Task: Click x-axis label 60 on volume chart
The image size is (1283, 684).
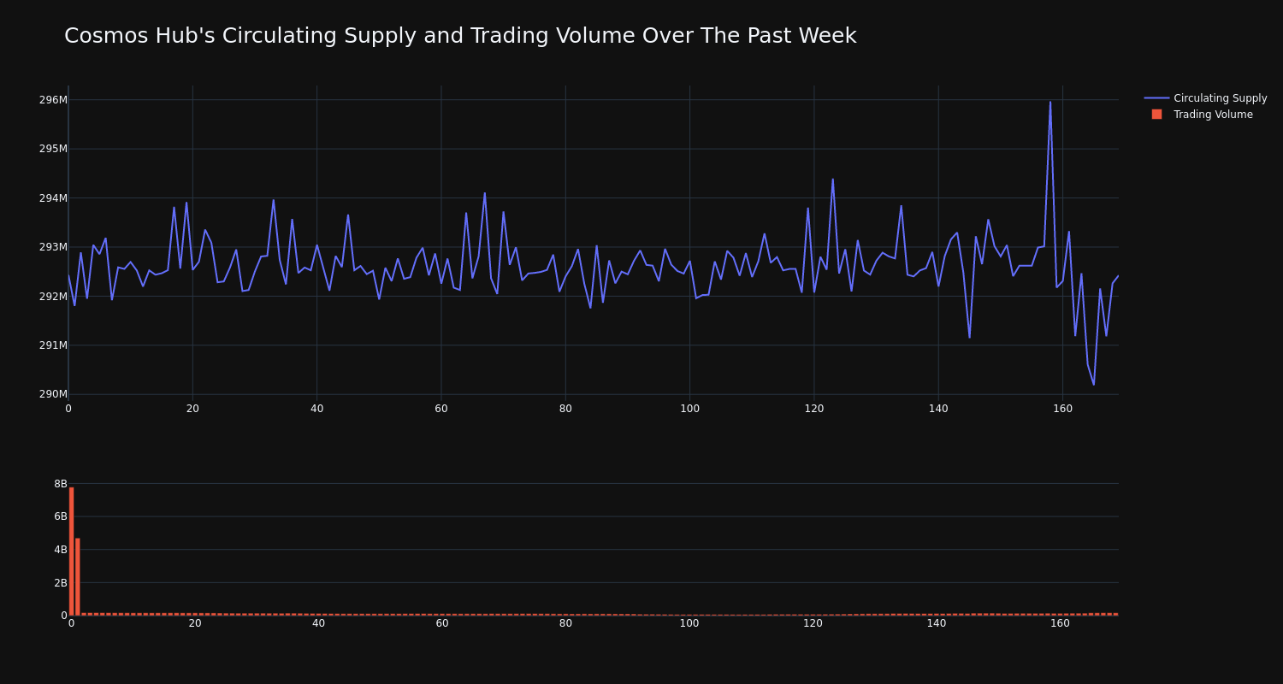Action: [x=442, y=623]
